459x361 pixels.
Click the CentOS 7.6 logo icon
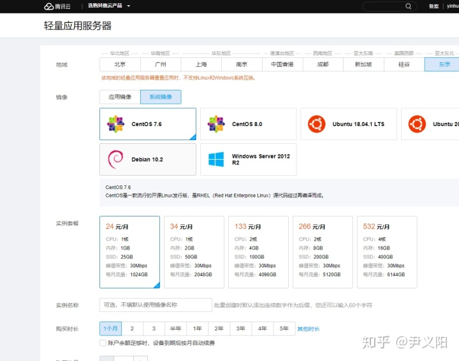tap(115, 124)
